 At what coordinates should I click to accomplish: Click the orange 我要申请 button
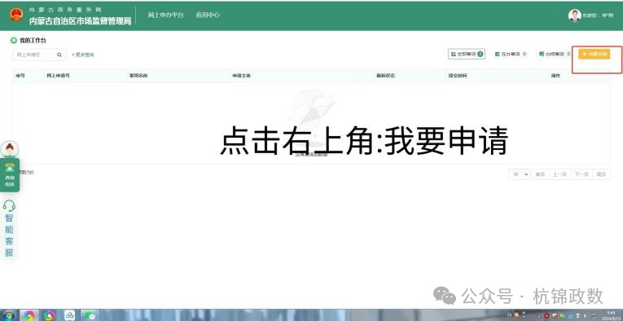tap(594, 55)
